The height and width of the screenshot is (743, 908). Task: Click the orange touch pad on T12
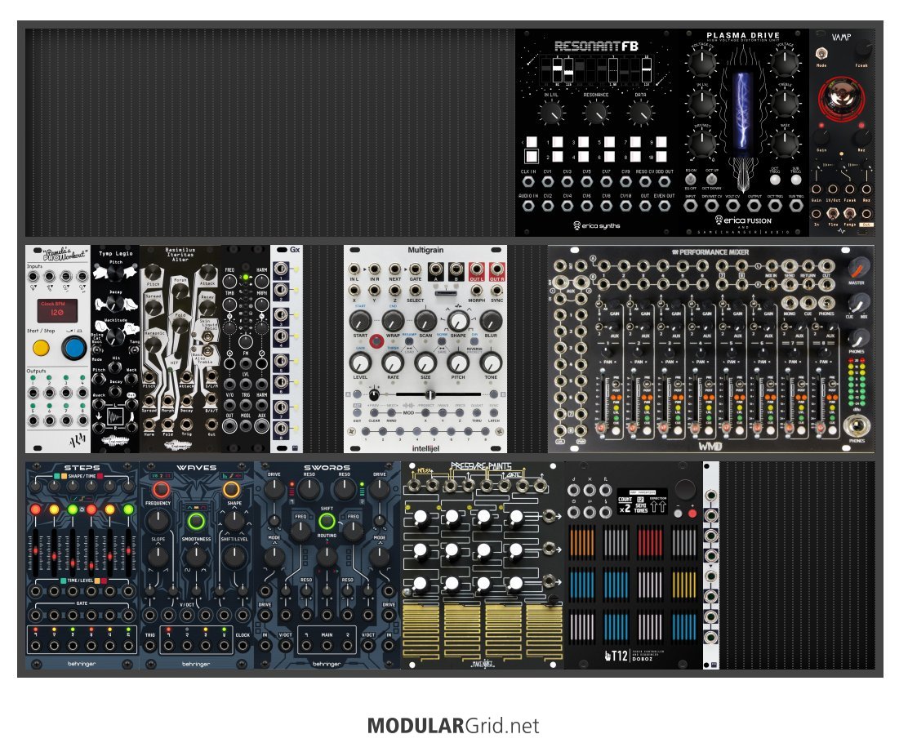pos(582,541)
